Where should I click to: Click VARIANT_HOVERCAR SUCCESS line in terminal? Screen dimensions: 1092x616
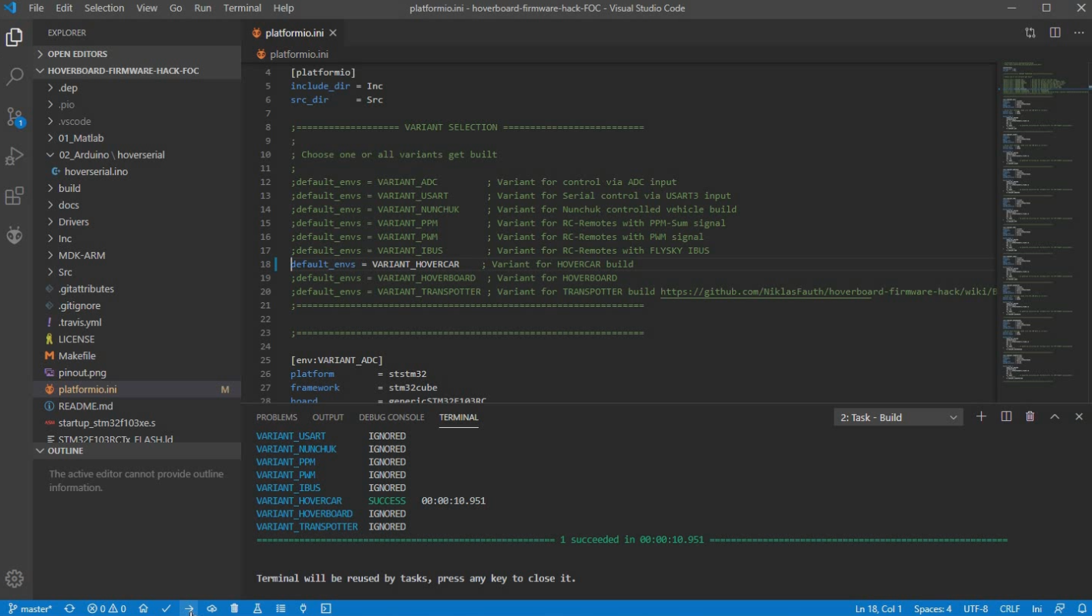click(371, 501)
